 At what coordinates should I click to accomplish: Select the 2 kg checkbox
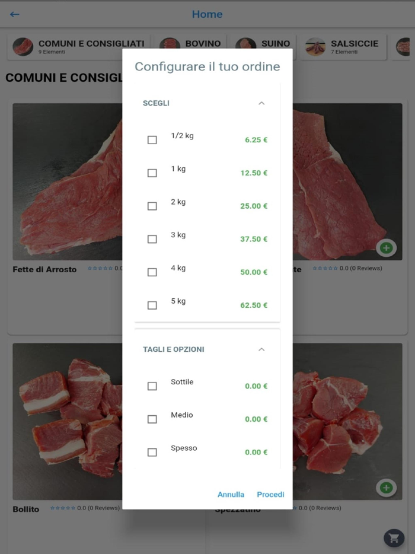click(152, 206)
